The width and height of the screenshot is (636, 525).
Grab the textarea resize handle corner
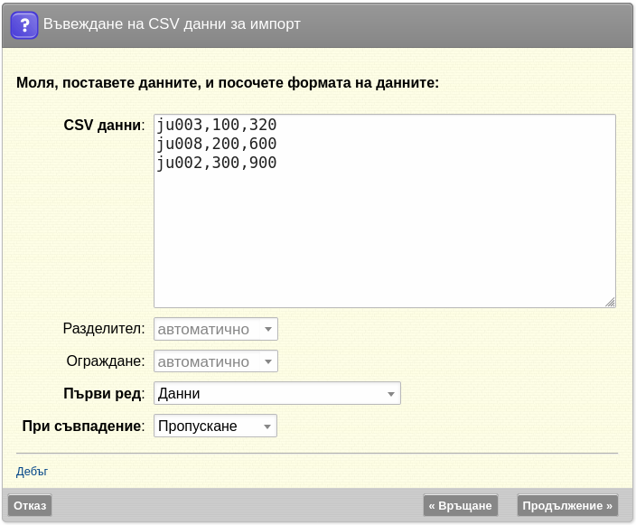[610, 303]
